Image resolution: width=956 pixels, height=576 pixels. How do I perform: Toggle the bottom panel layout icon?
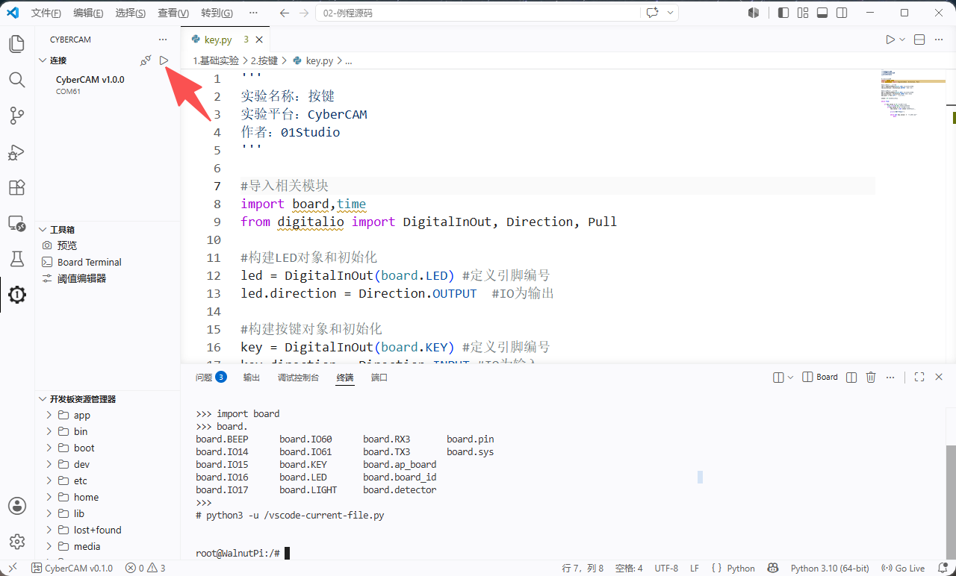(x=822, y=13)
